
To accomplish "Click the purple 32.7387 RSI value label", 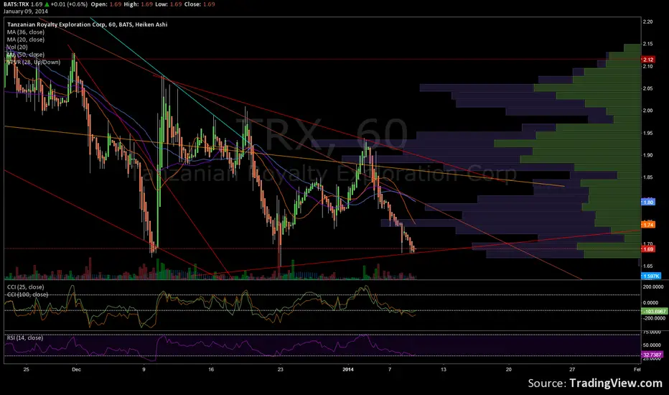I will tap(652, 355).
